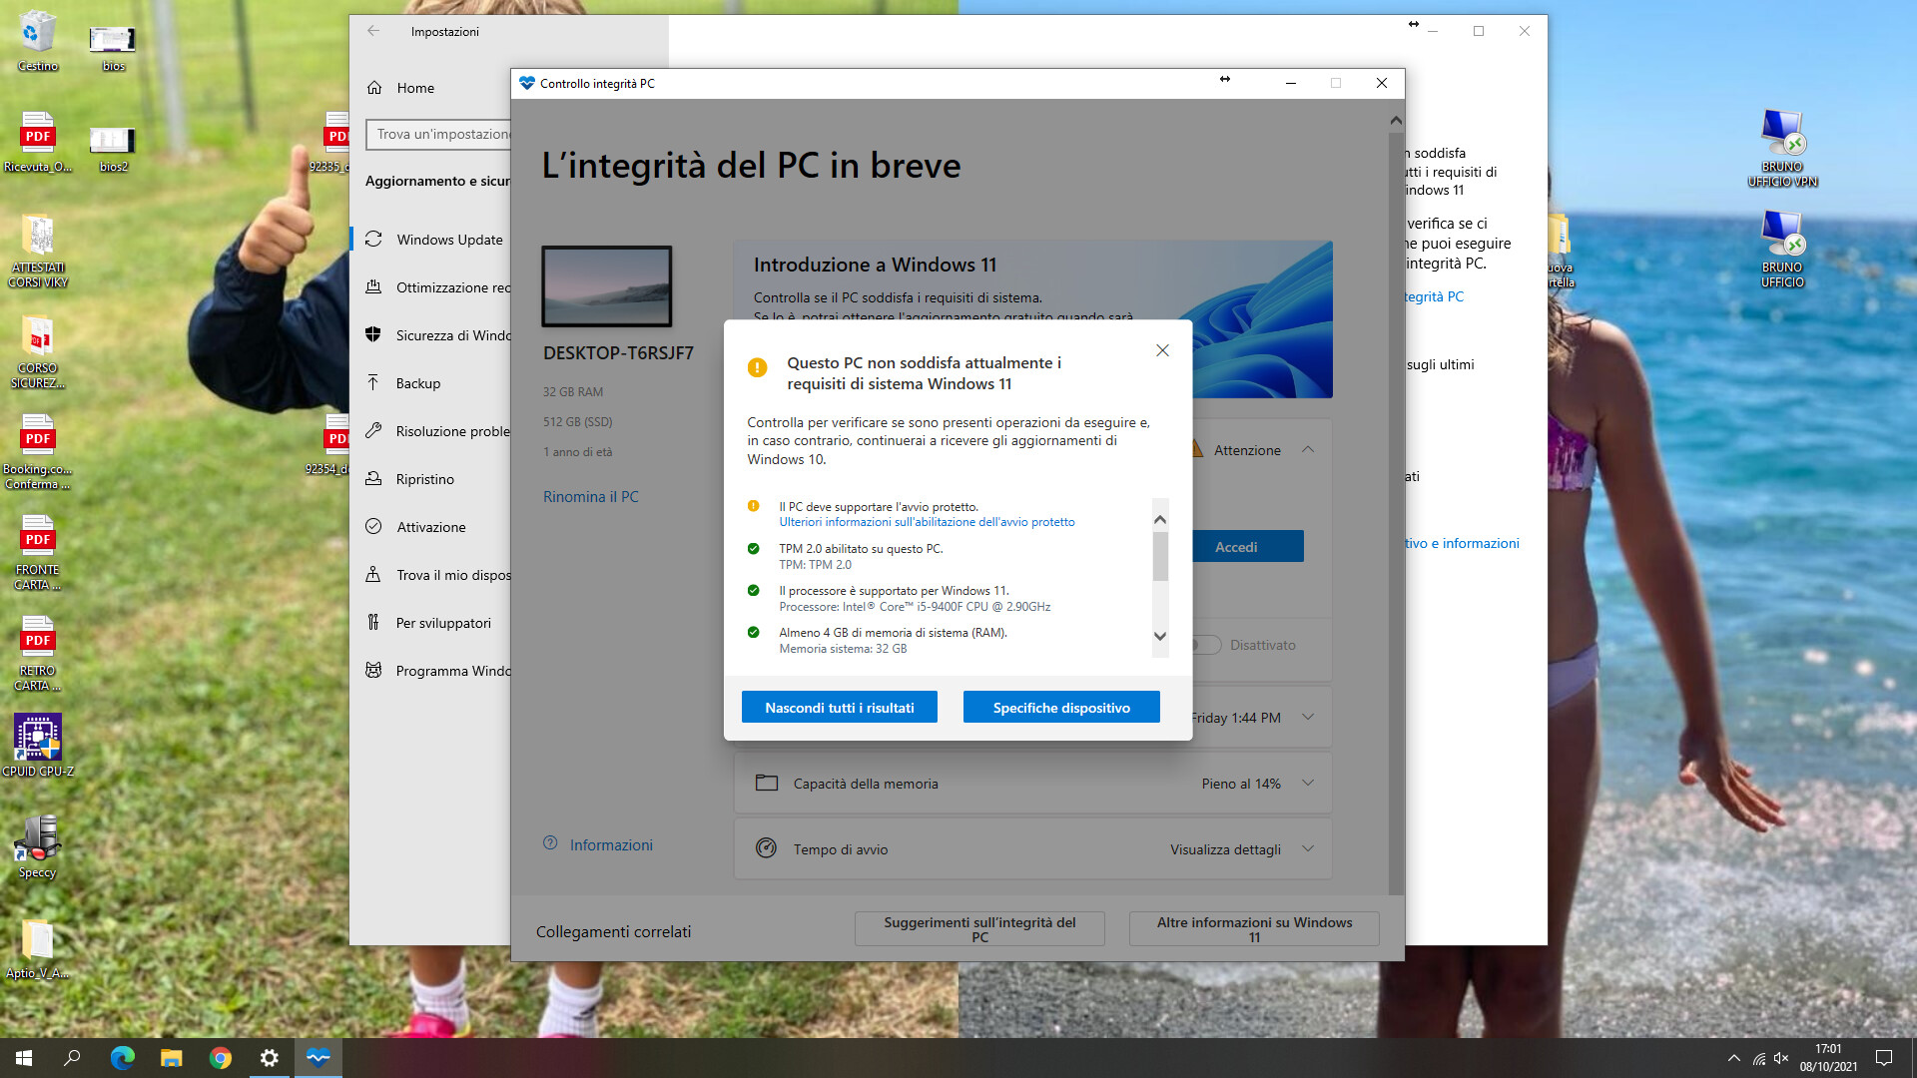Open Cestino on the desktop
Screen dimensions: 1917x1078
[37, 40]
